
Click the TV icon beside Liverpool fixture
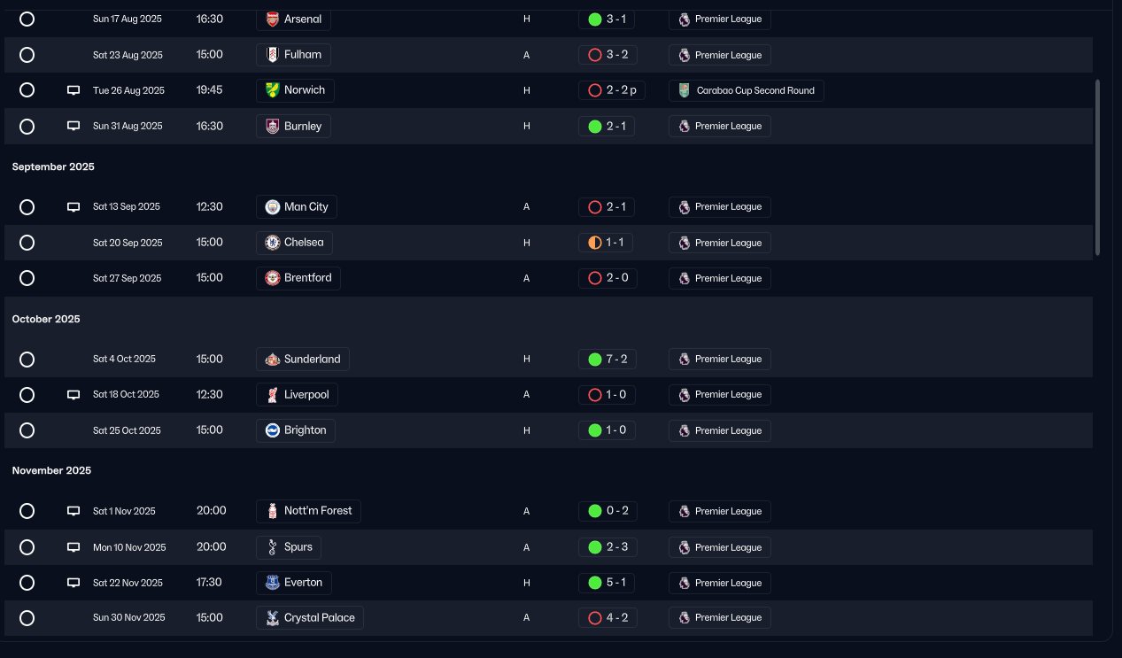(74, 395)
